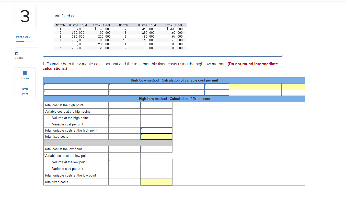Click header High-Low method - Calculation of variable cost per unit
The width and height of the screenshot is (346, 198).
tap(174, 80)
